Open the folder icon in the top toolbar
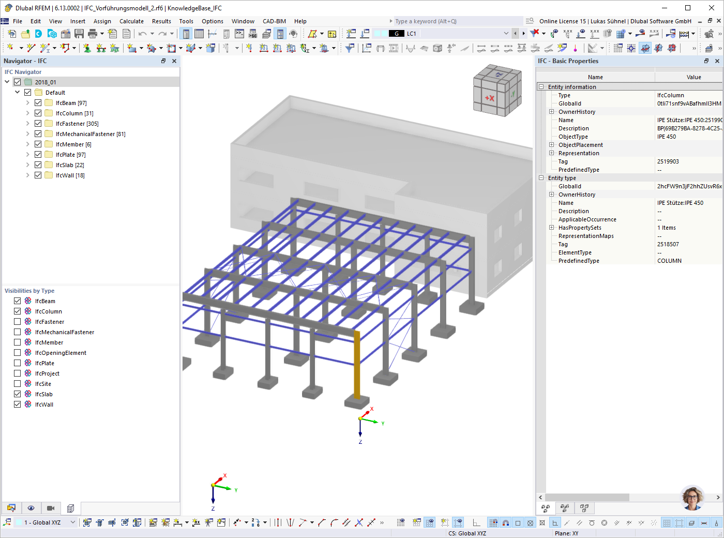The width and height of the screenshot is (724, 538). pyautogui.click(x=25, y=34)
